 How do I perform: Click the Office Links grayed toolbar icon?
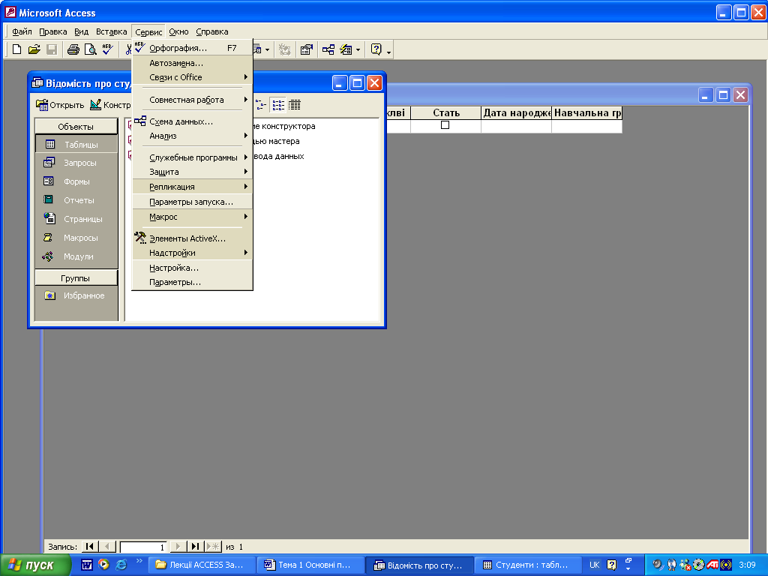coord(284,49)
